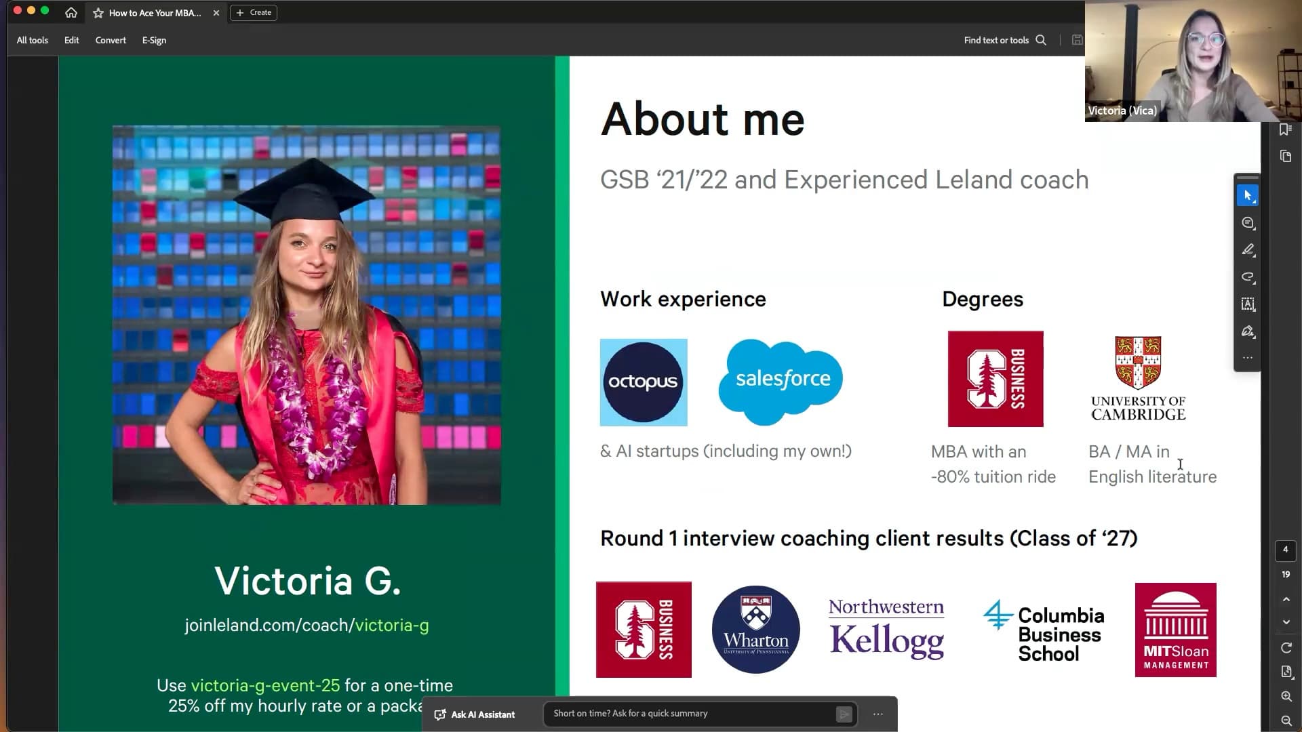Select the Highlight text tool

(1247, 250)
